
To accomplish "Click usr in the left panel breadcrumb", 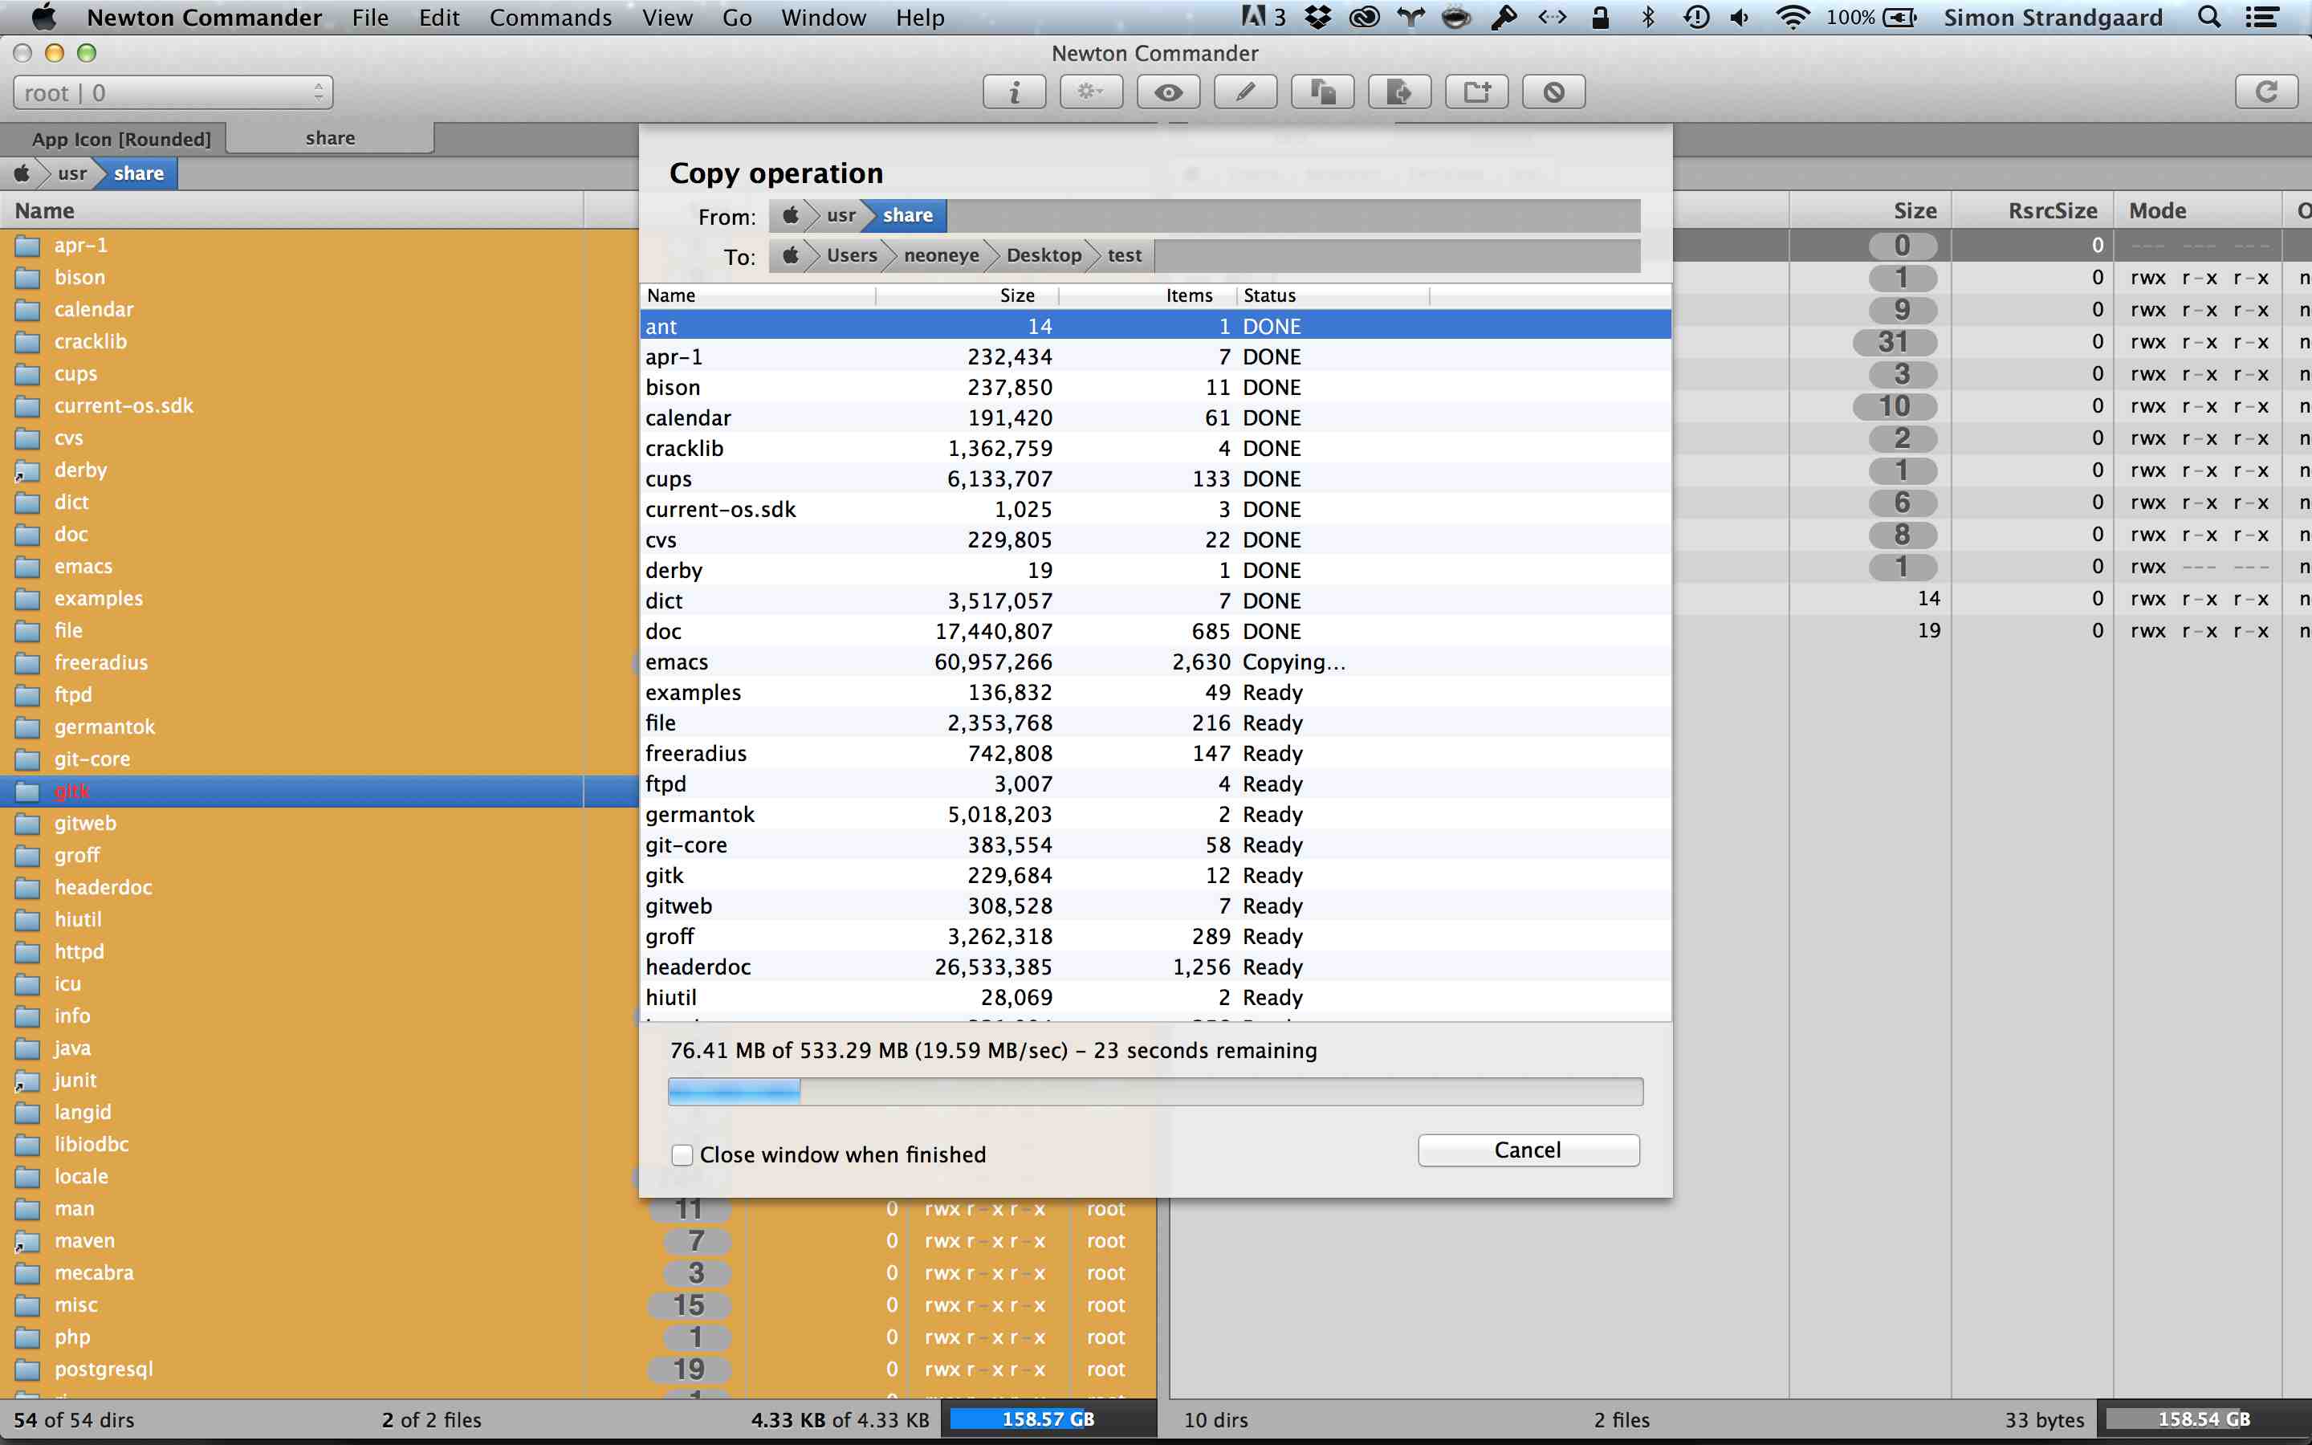I will coord(71,173).
